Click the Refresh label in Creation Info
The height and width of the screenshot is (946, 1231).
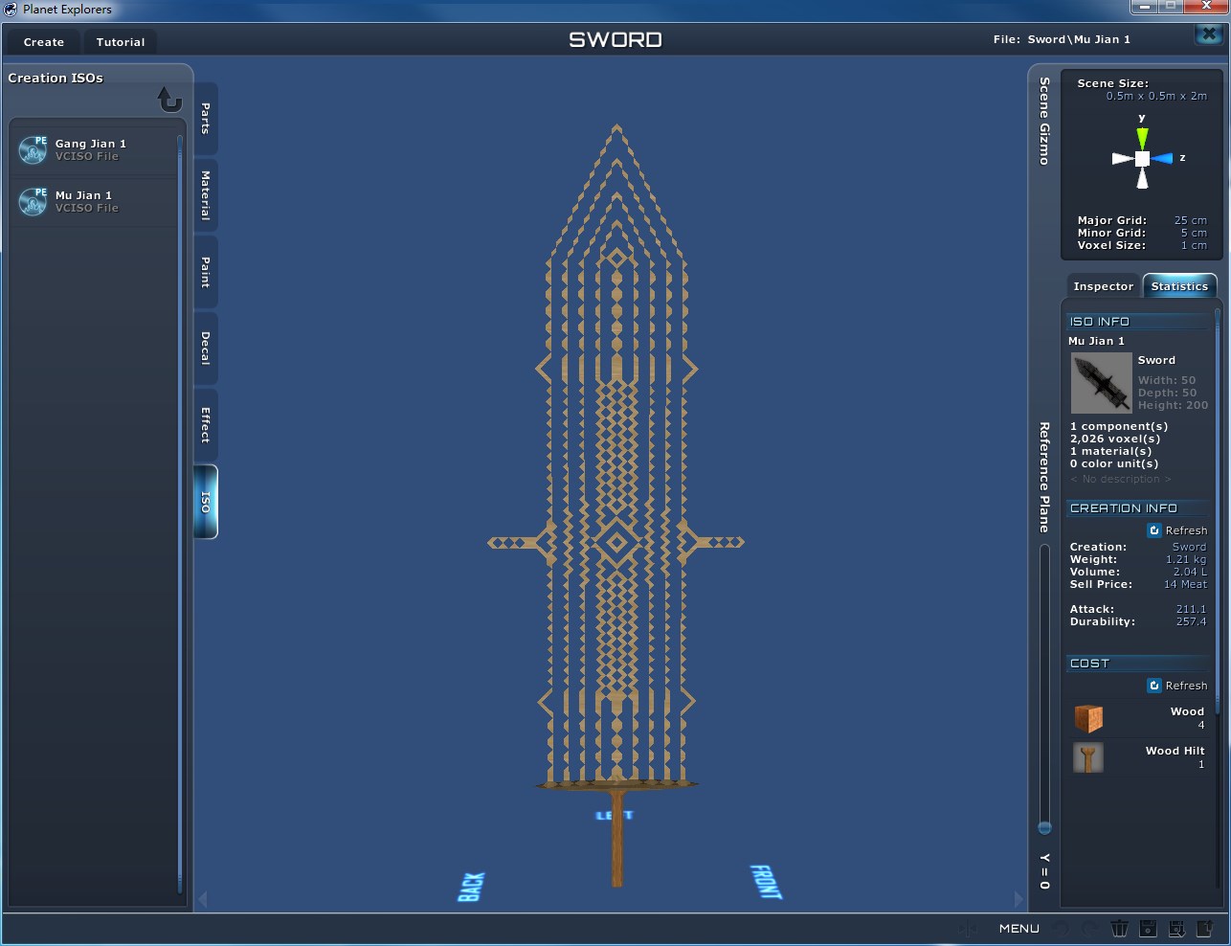tap(1186, 530)
